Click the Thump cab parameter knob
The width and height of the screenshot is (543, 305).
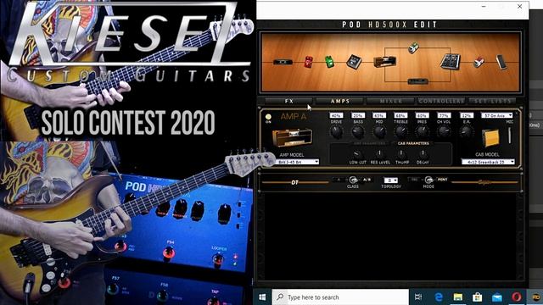pos(401,153)
